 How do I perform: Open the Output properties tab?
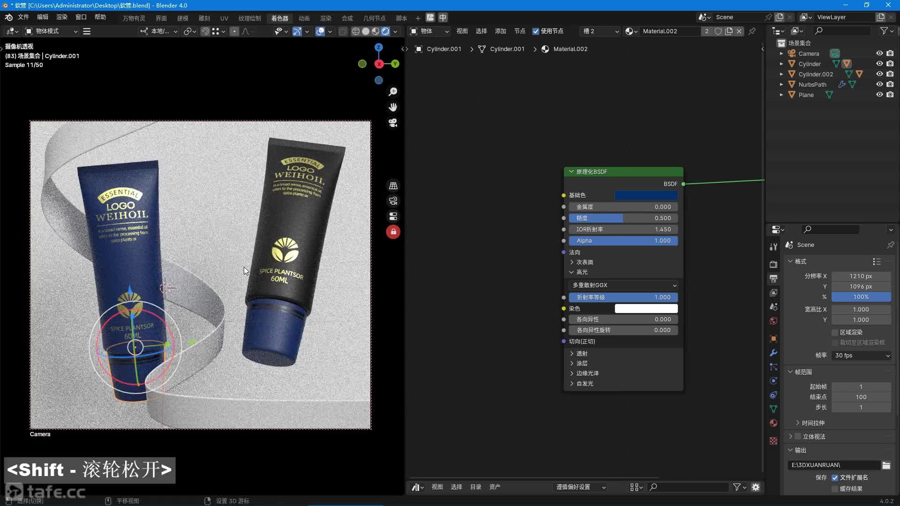pos(773,279)
